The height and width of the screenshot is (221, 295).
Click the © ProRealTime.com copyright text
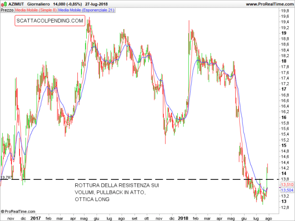pyautogui.click(x=18, y=212)
